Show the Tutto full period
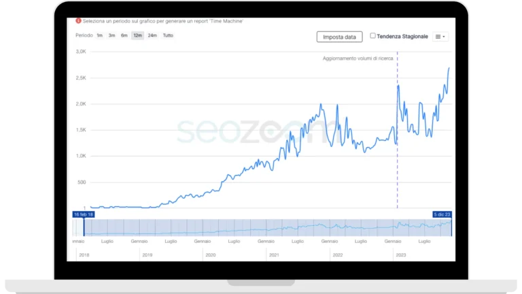 [168, 35]
